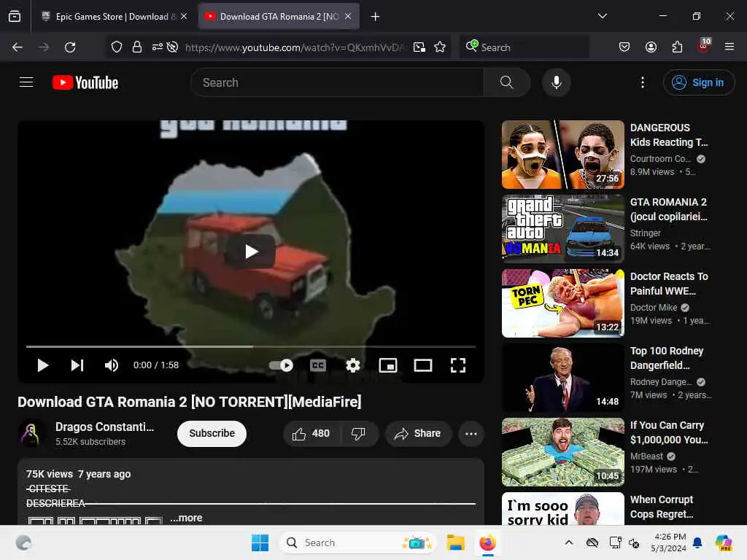The width and height of the screenshot is (747, 560).
Task: Enter full screen mode
Action: coord(458,365)
